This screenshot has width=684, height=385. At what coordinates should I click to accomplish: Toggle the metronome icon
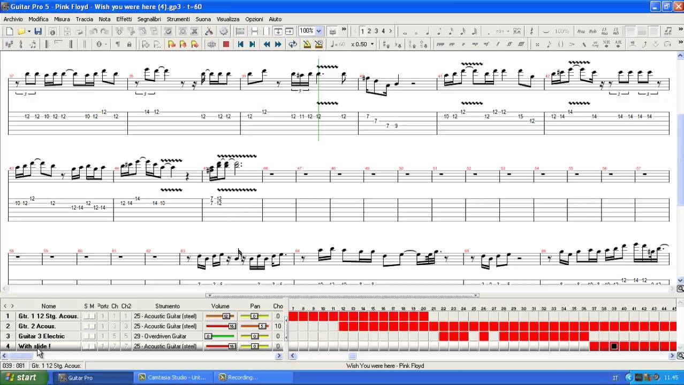click(x=307, y=44)
